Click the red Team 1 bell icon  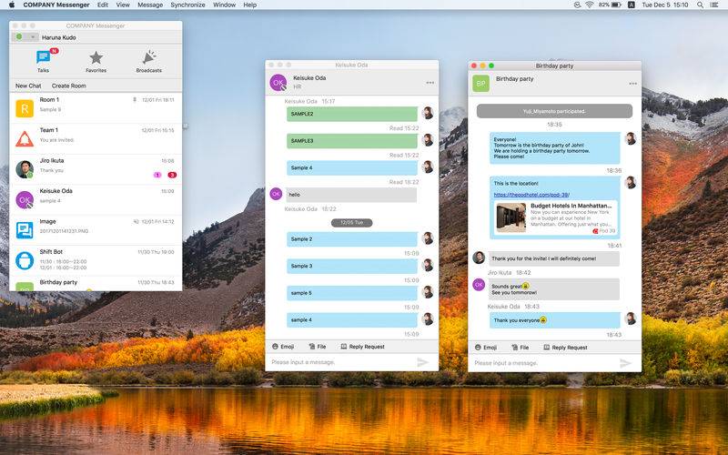click(25, 139)
